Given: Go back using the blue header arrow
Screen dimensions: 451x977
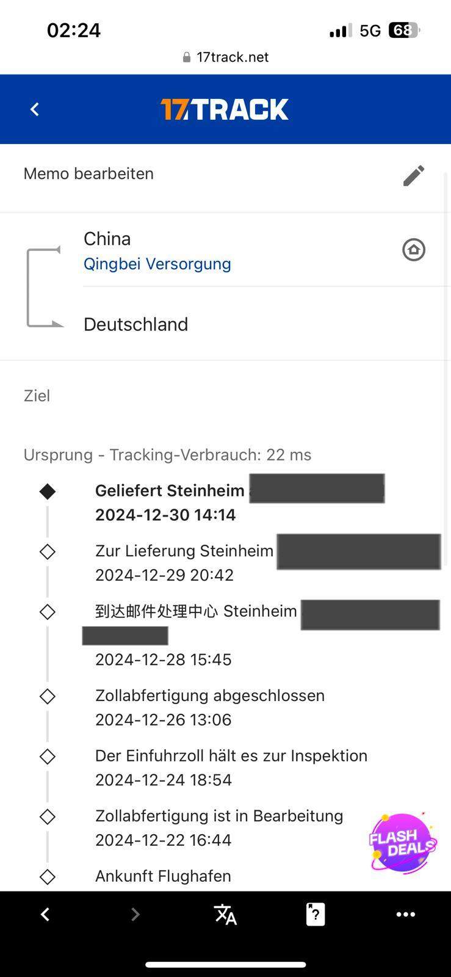Looking at the screenshot, I should (x=34, y=109).
